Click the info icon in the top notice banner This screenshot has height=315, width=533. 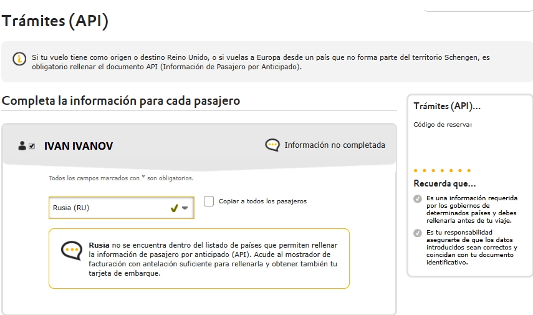pos(19,59)
